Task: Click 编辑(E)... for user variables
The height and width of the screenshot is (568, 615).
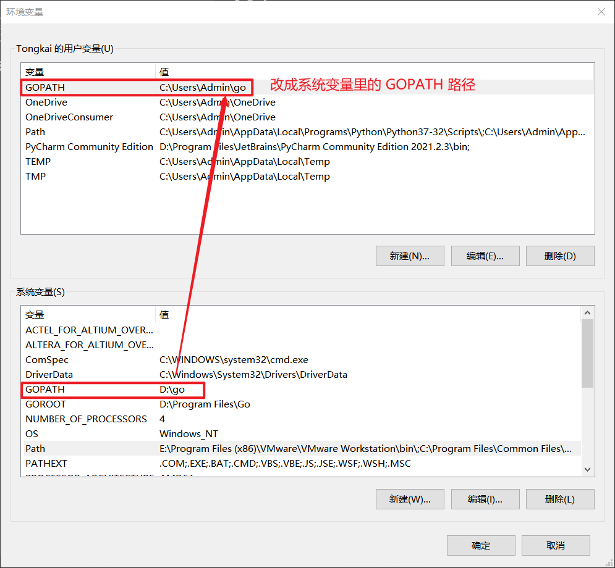Action: click(x=485, y=256)
